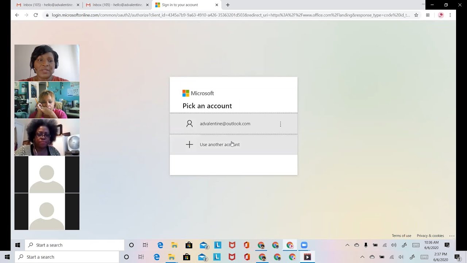Focus the login.microsoftonline.com address bar
Viewport: 467px width, 263px height.
(x=231, y=15)
